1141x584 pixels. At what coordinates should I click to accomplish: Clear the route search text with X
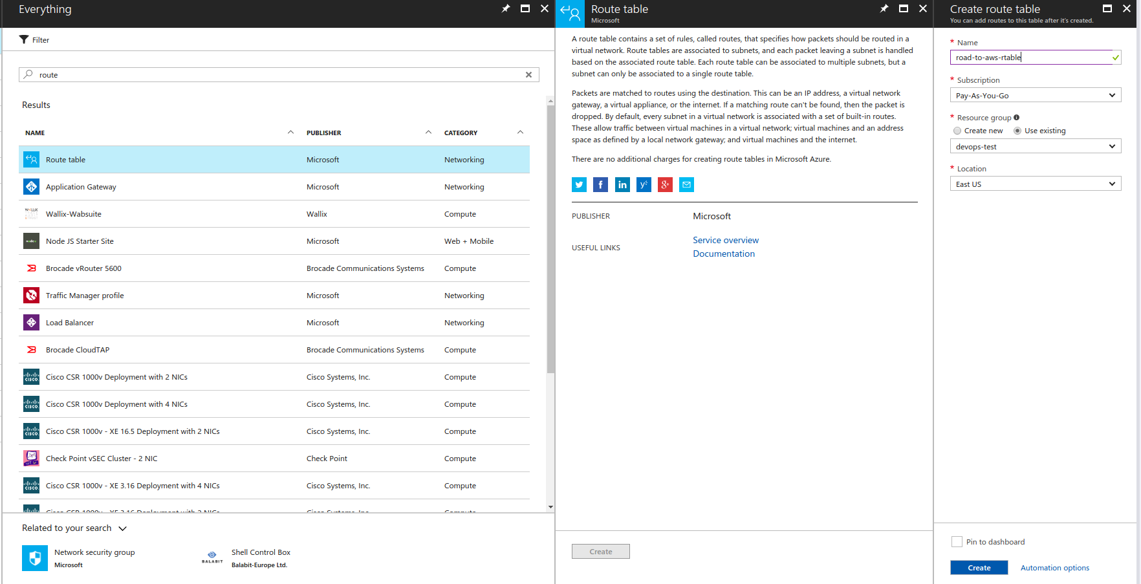coord(528,75)
